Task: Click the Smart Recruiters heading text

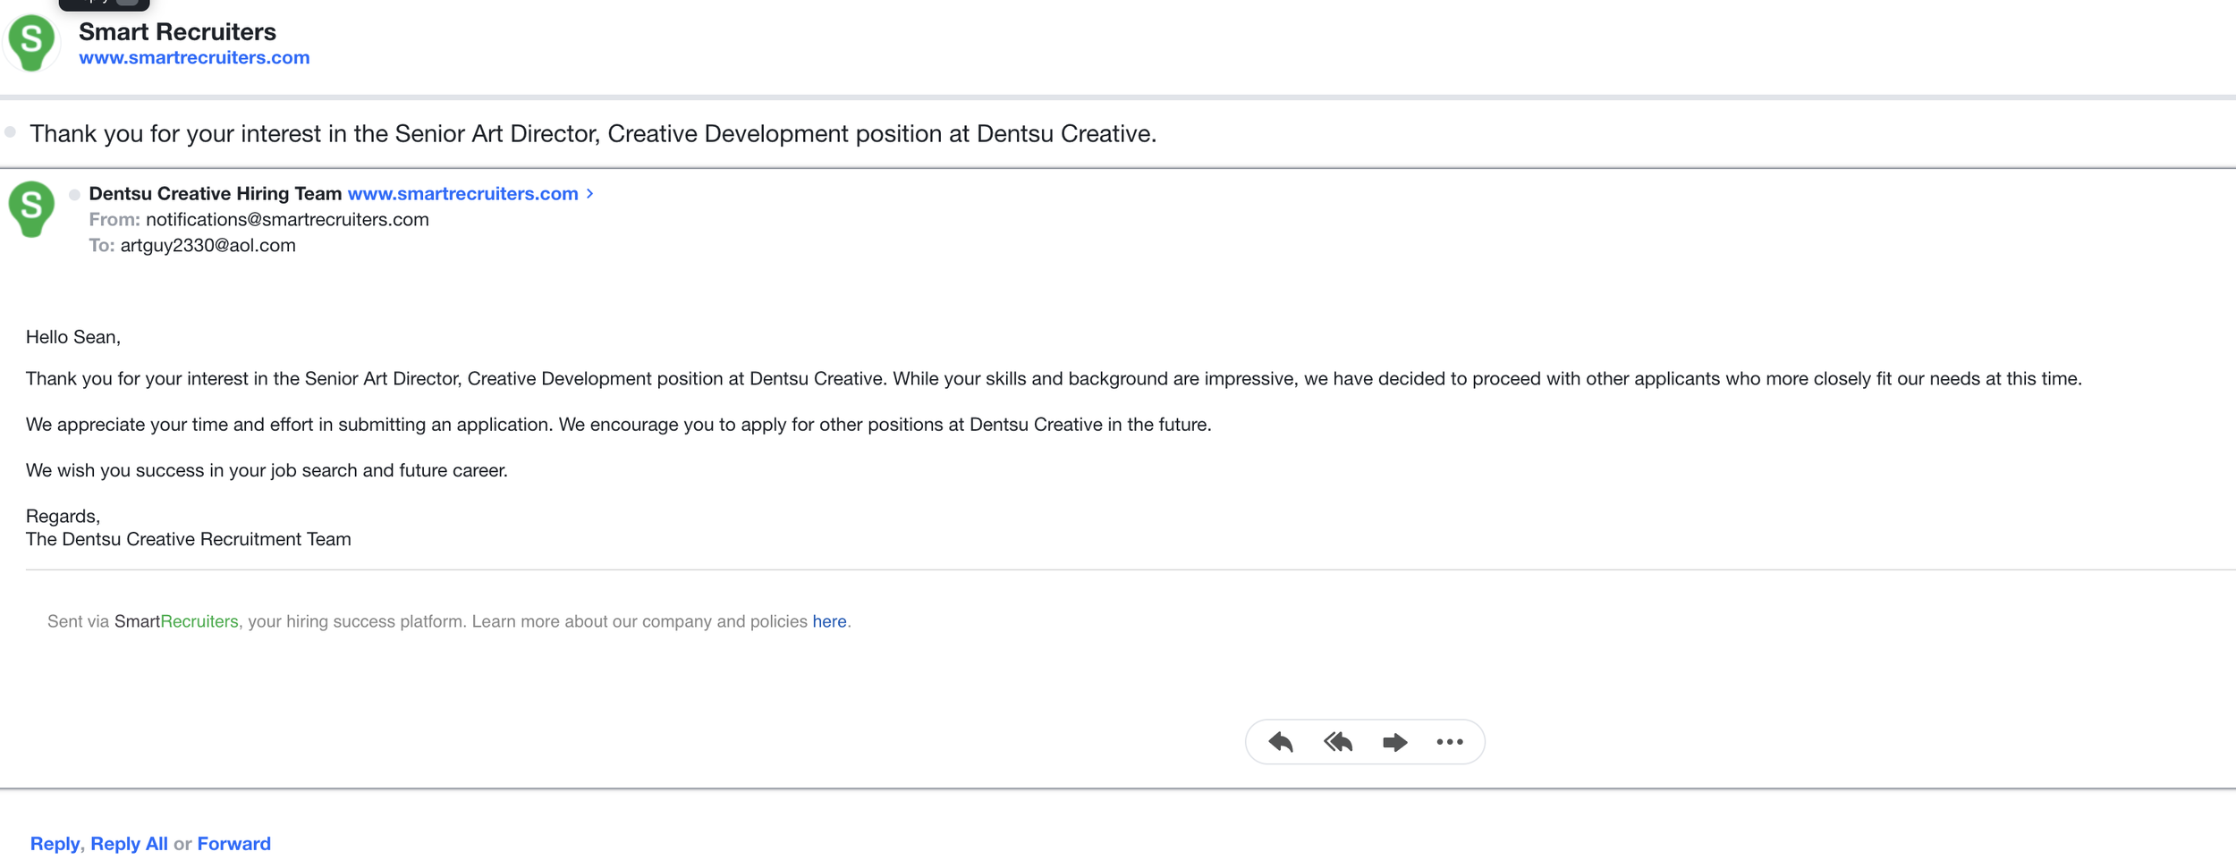Action: click(x=177, y=31)
